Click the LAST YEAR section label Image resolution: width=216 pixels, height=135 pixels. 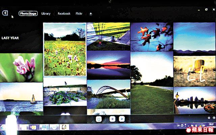pos(10,38)
